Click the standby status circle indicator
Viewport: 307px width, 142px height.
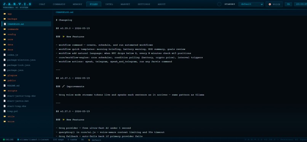(219, 4)
